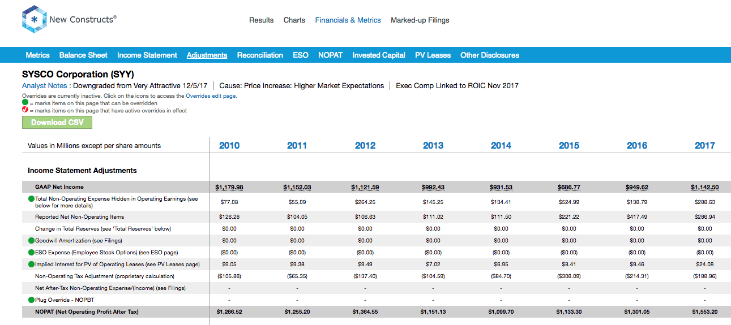Click the 2017 Implied Interest value $24.08
This screenshot has height=325, width=731.
coord(705,265)
